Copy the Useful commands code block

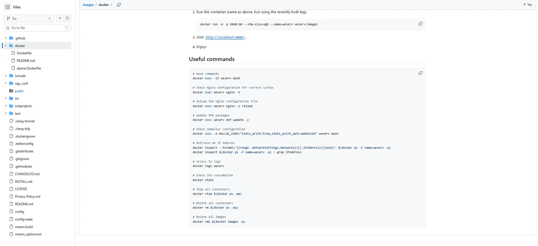click(420, 73)
